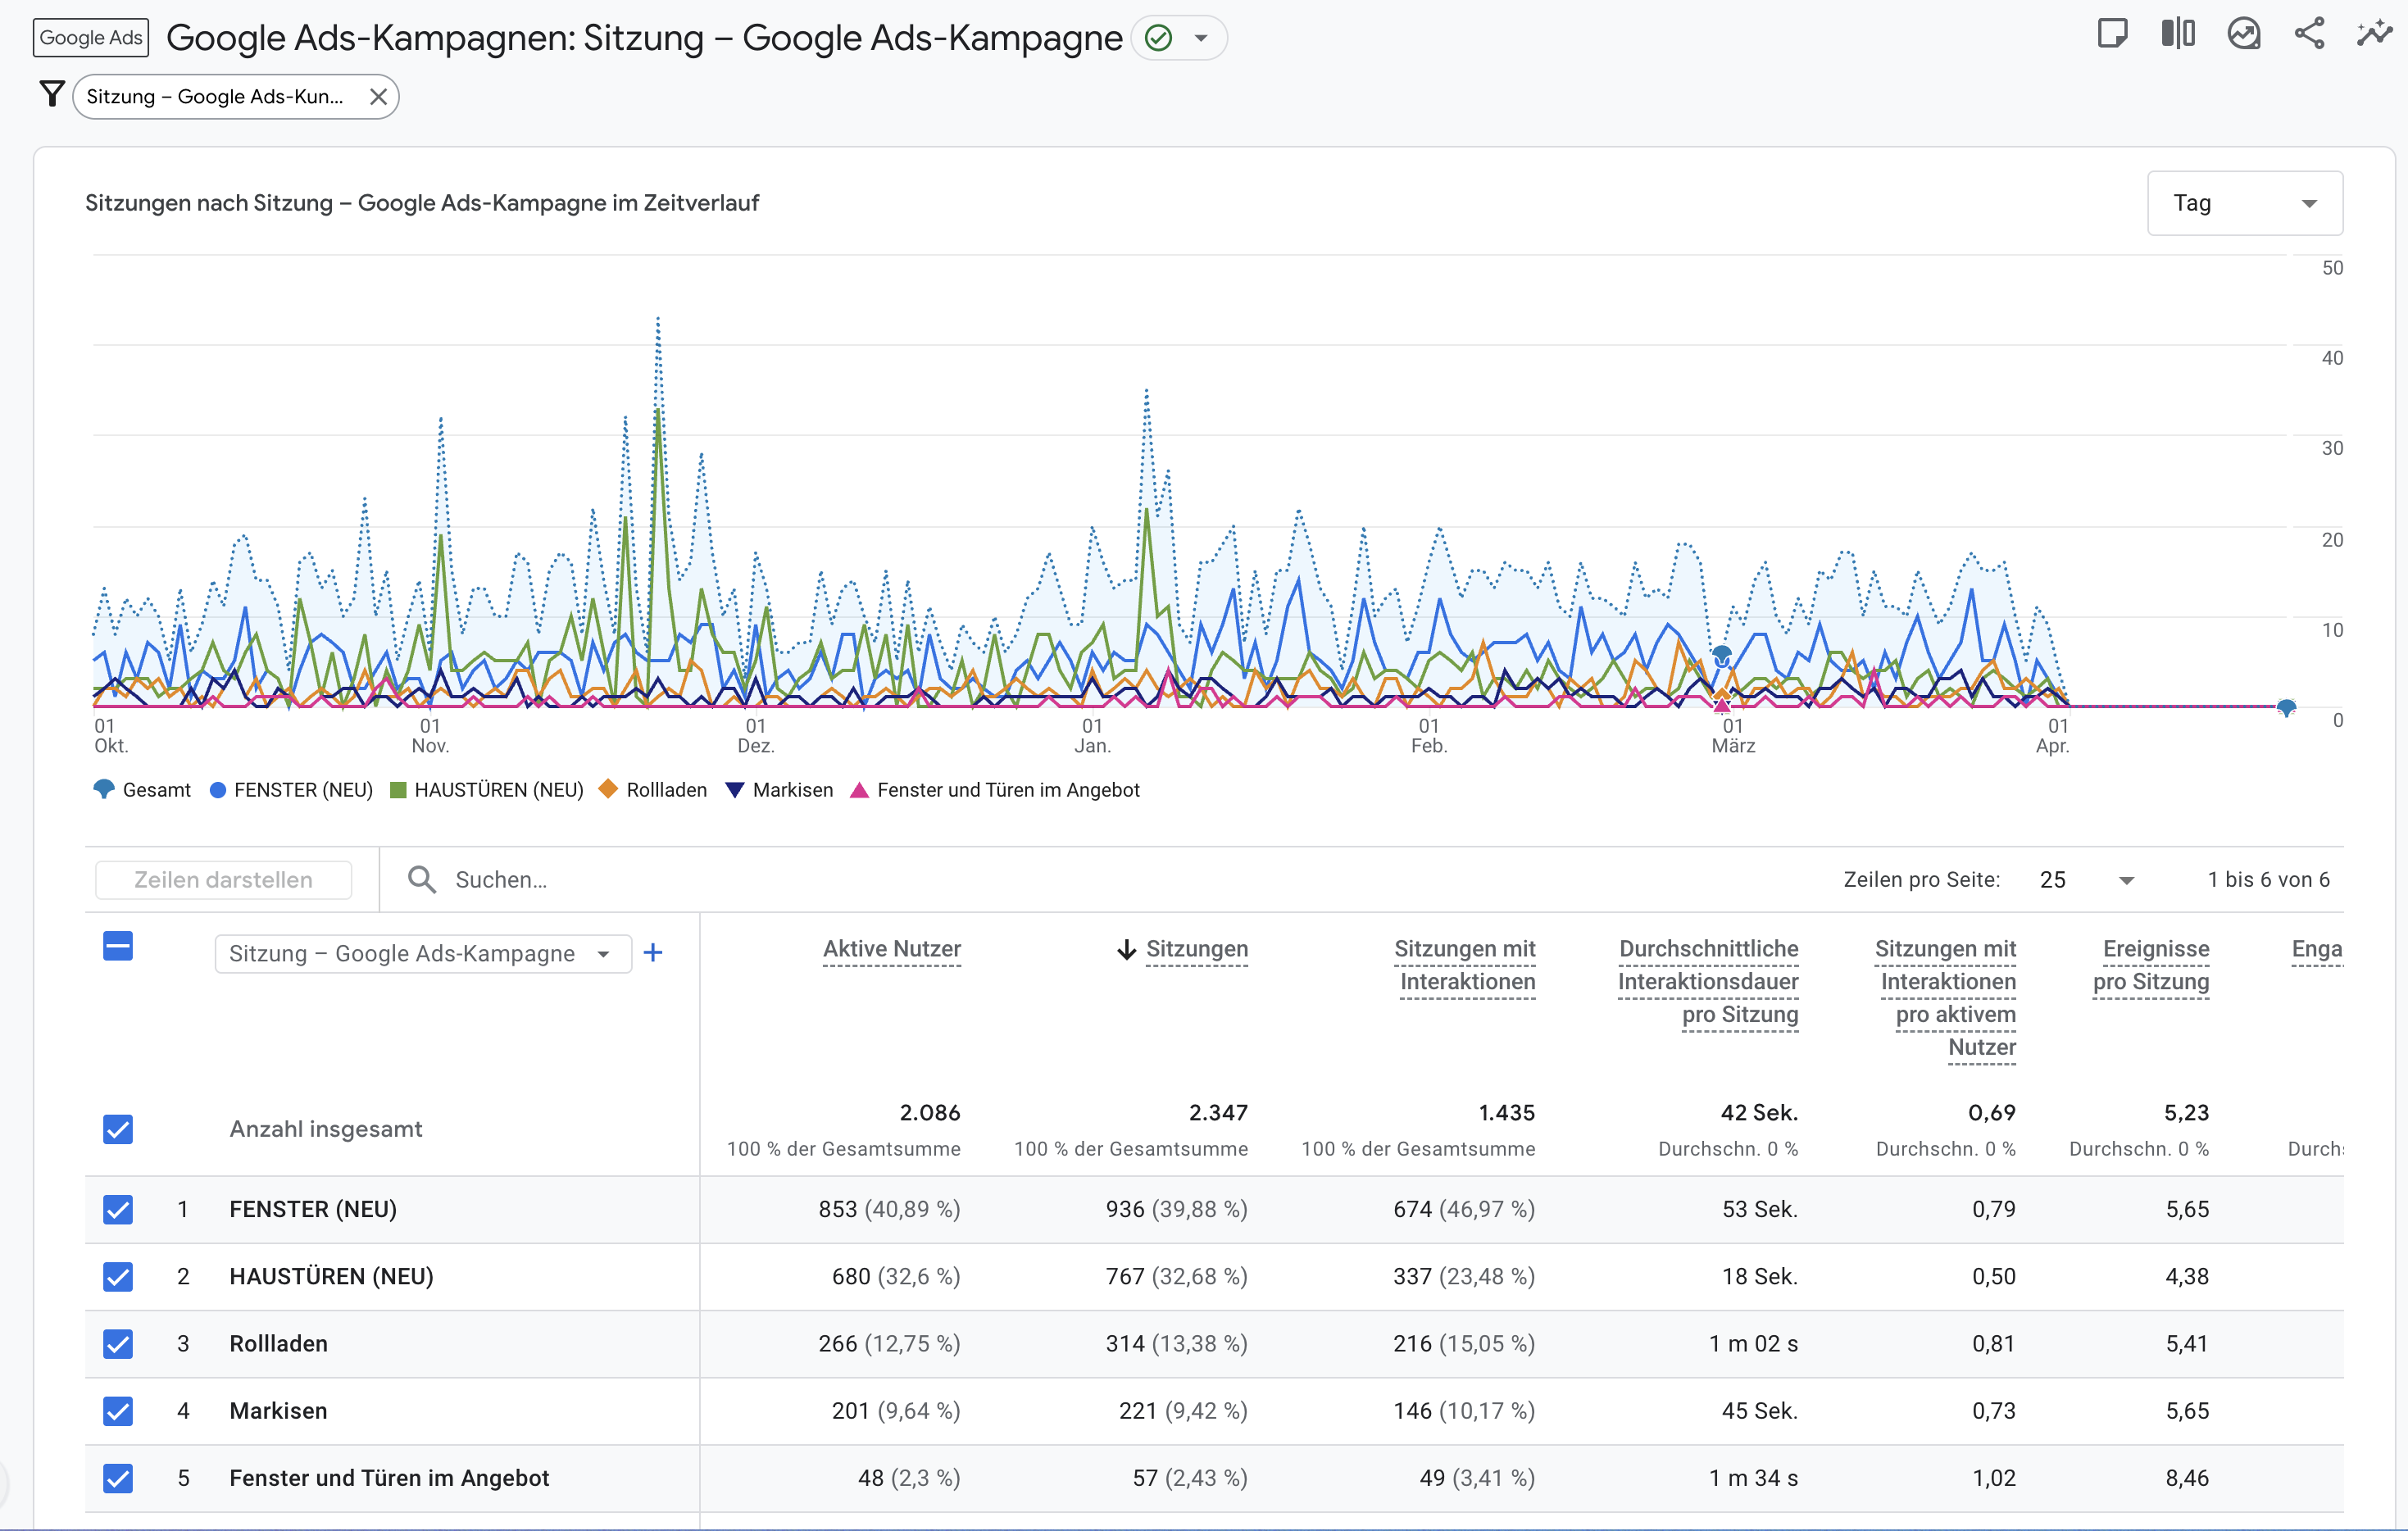Image resolution: width=2408 pixels, height=1531 pixels.
Task: Click the Sitzungen column sort arrow
Action: [1128, 950]
